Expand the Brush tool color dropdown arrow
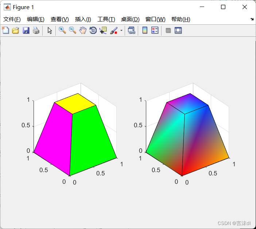Screen dimensions: 256x229 (x=121, y=31)
